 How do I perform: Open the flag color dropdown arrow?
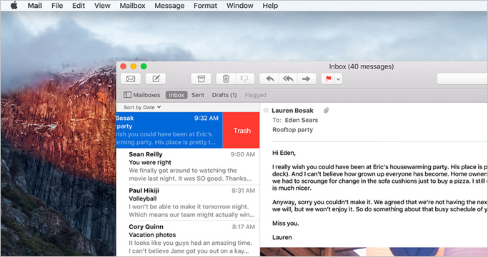338,79
